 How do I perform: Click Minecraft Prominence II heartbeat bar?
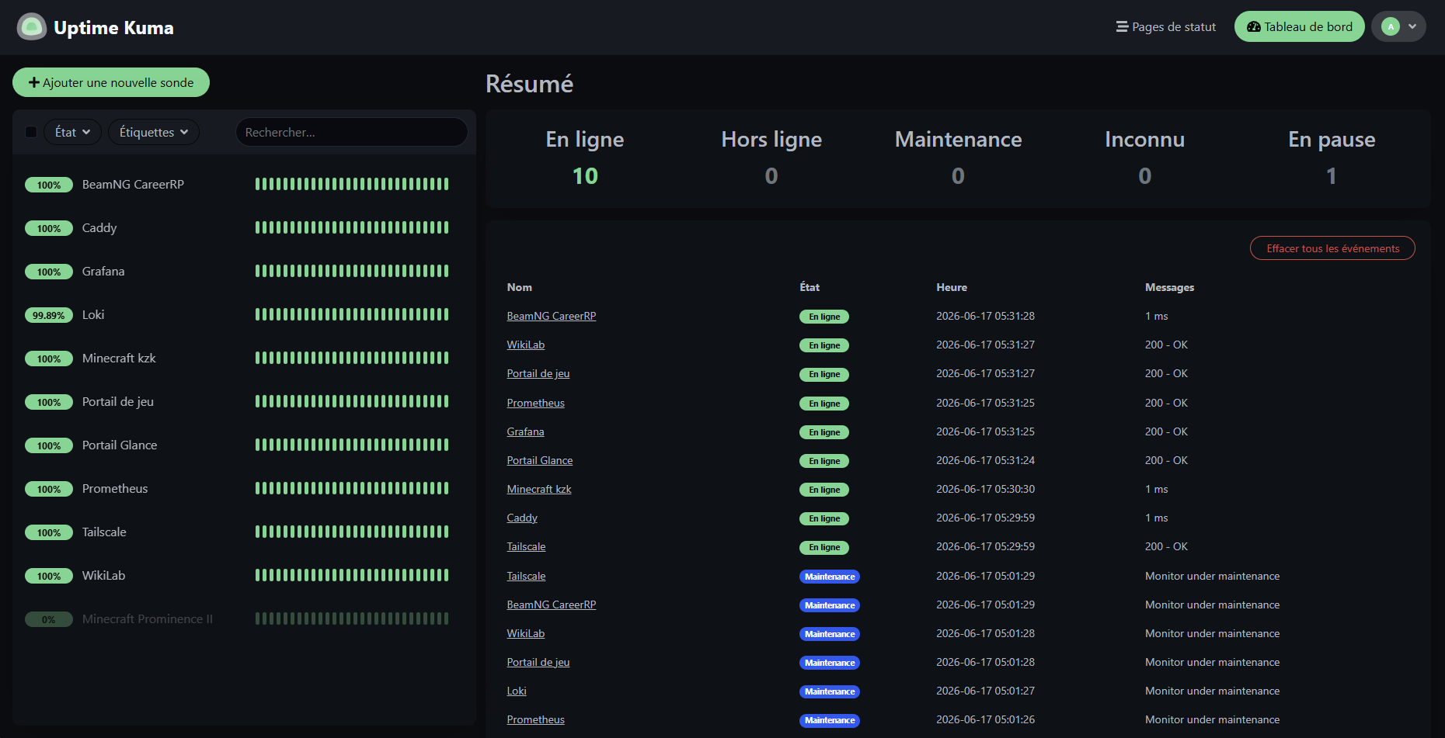click(352, 618)
